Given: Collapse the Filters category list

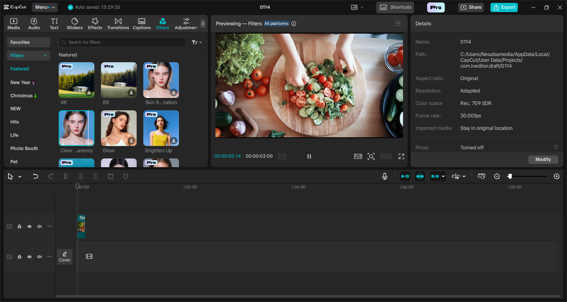Looking at the screenshot, I should tap(45, 56).
